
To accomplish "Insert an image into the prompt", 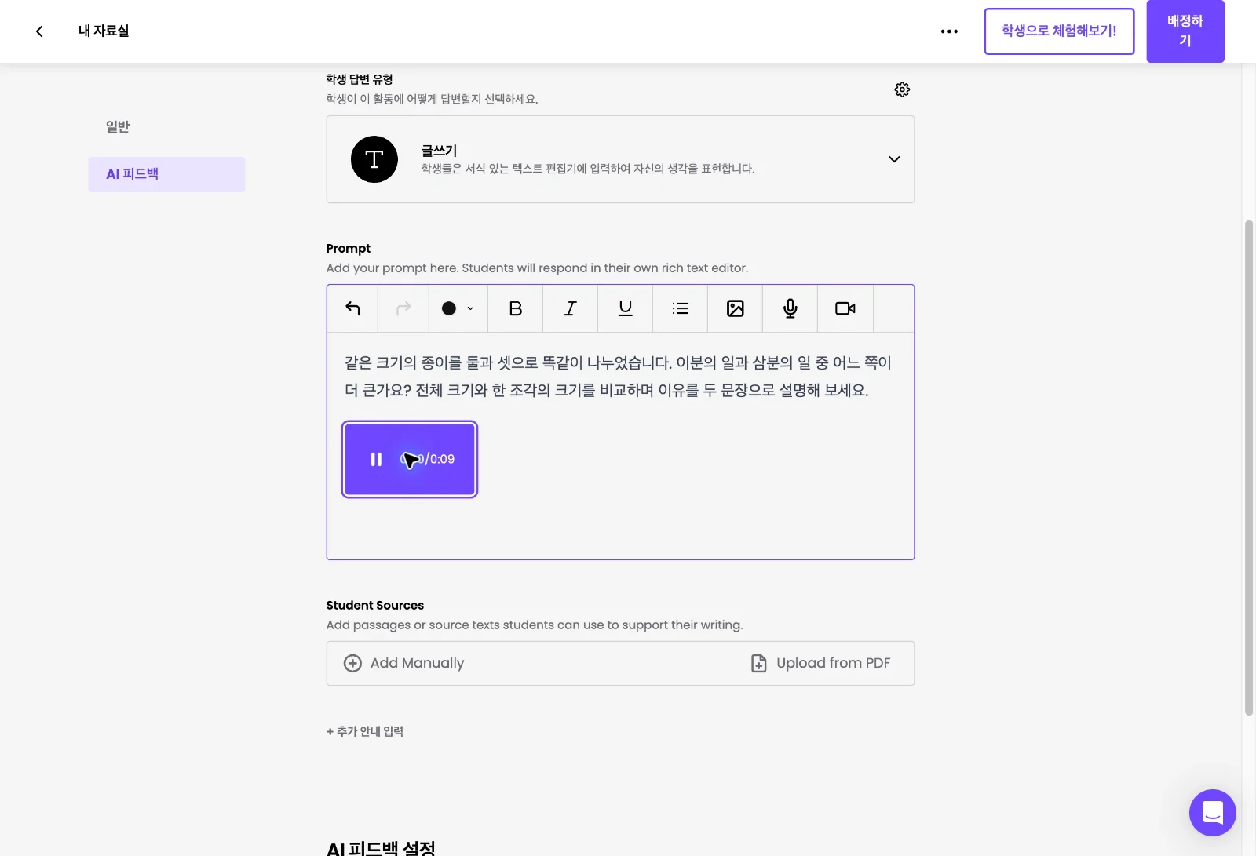I will pos(736,308).
